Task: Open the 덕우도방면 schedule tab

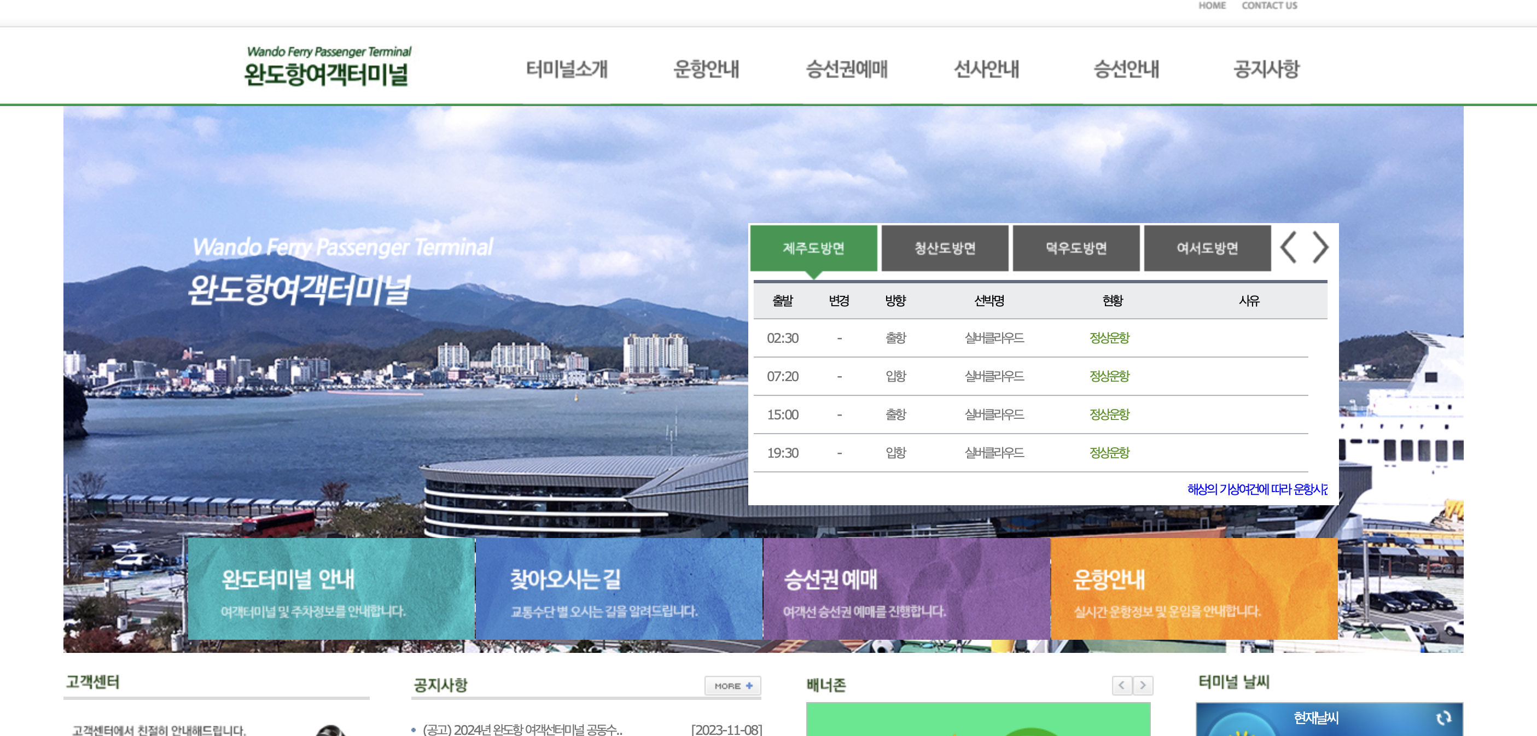Action: (x=1076, y=248)
